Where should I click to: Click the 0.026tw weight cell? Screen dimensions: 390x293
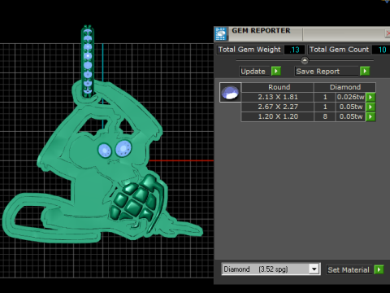point(351,97)
